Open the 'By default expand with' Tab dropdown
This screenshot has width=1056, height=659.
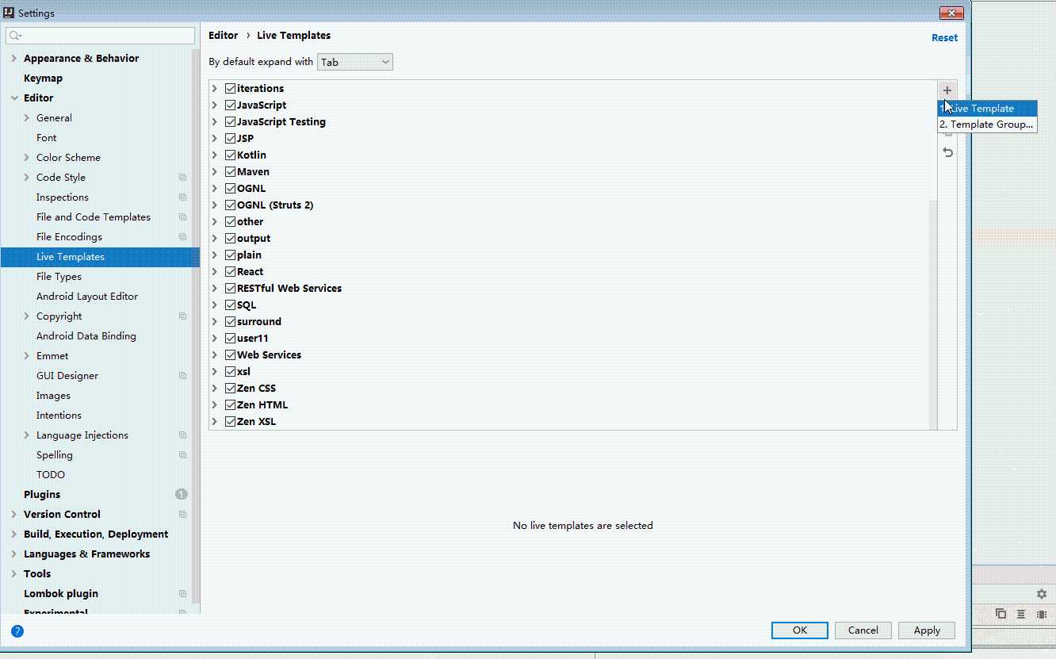pyautogui.click(x=354, y=62)
